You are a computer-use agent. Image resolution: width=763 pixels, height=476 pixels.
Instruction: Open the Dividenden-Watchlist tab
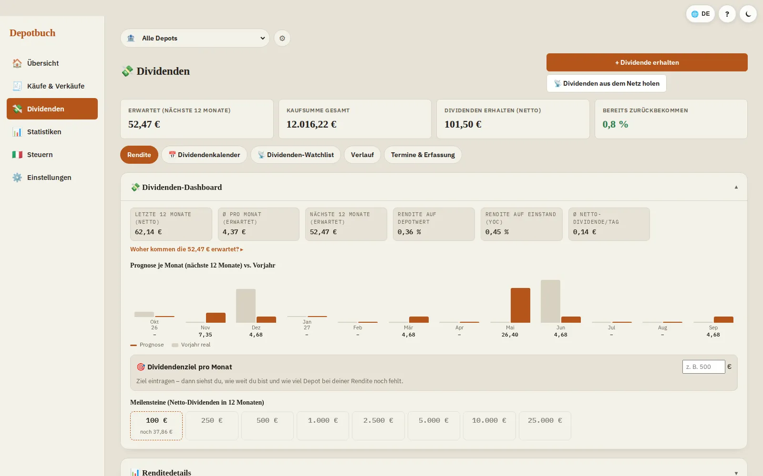pyautogui.click(x=296, y=155)
